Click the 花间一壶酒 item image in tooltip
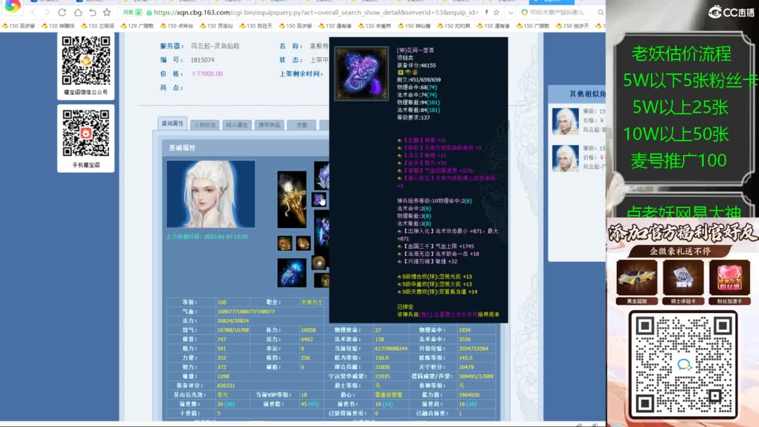 362,74
